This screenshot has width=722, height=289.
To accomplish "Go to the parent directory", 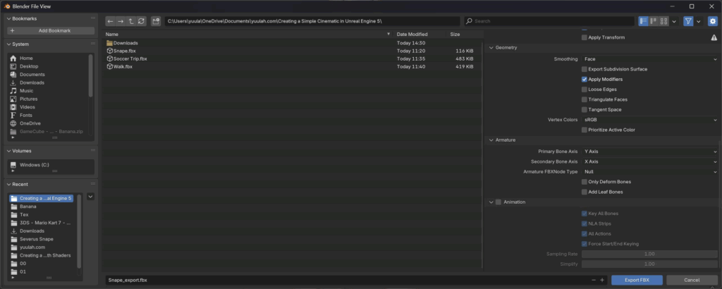I will (130, 22).
